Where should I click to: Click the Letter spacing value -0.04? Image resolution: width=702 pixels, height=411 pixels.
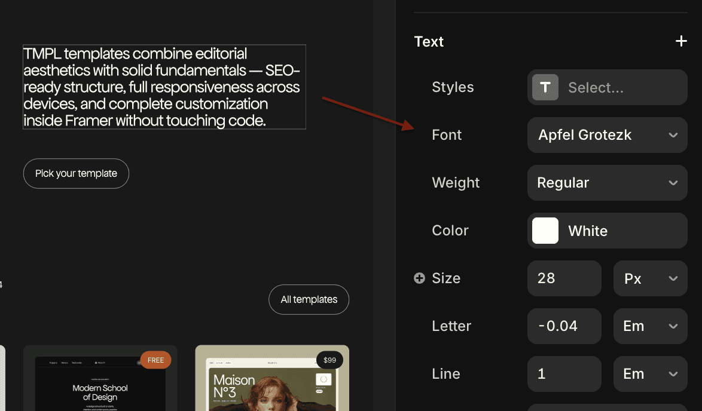pos(564,326)
